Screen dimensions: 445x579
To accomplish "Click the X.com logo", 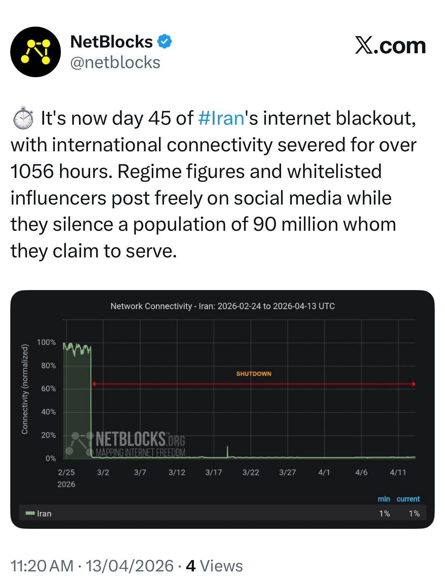I will 390,46.
